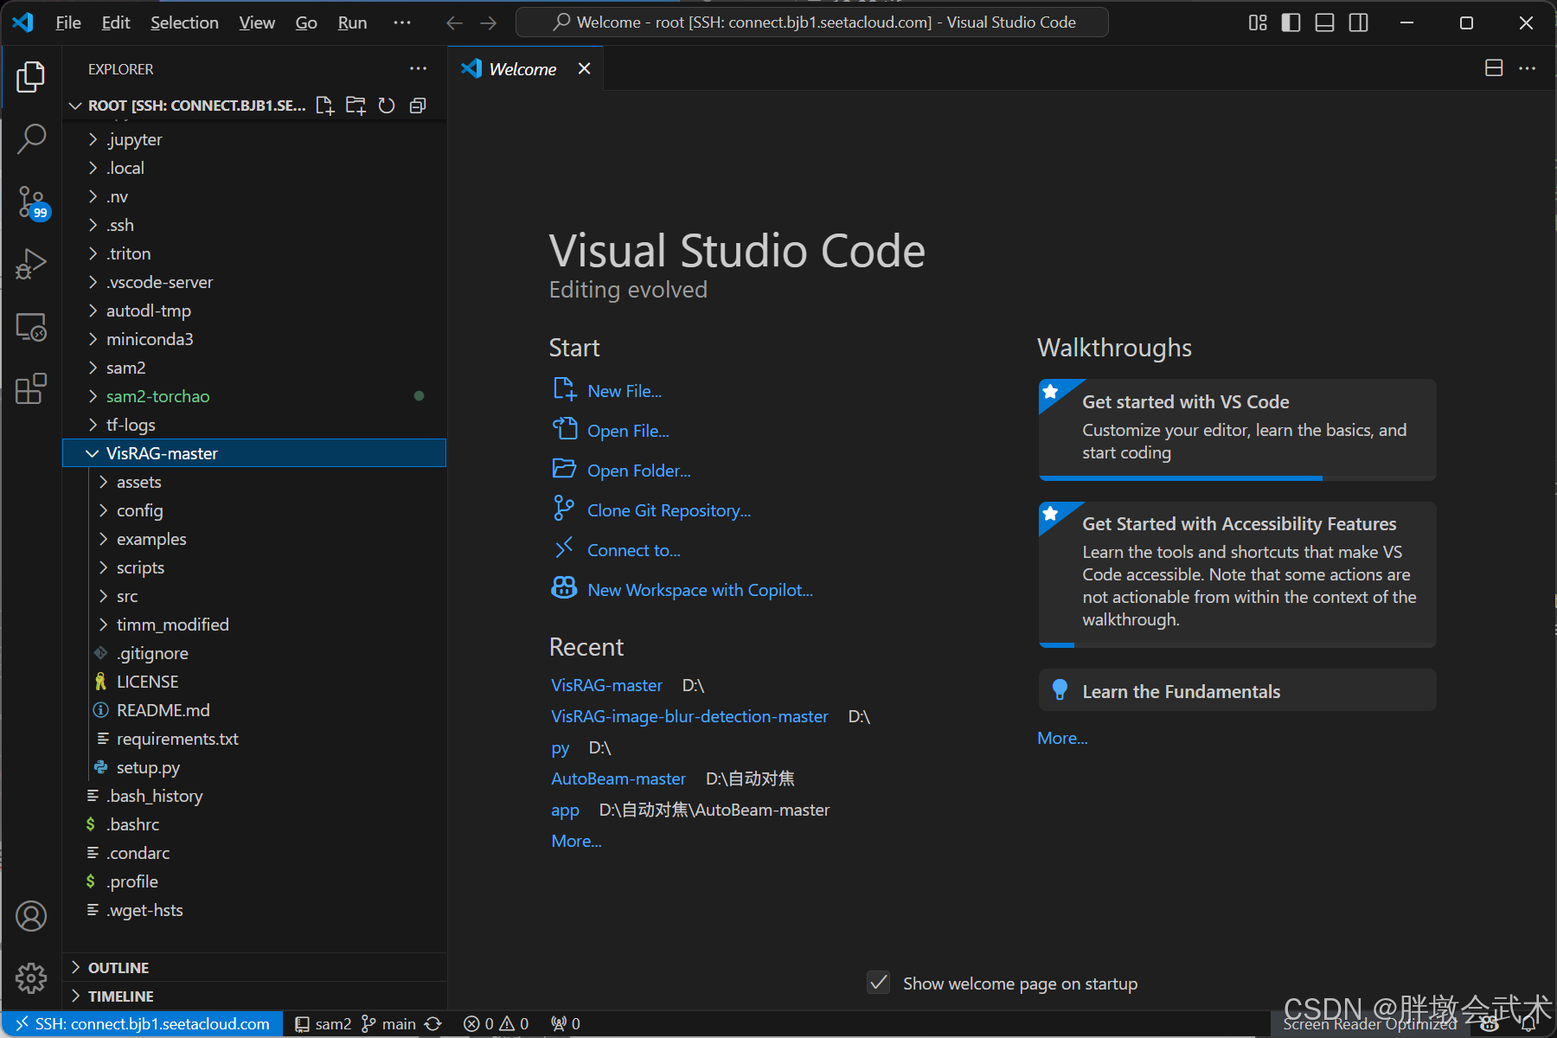Open Explorer views and more actions menu

tap(418, 68)
